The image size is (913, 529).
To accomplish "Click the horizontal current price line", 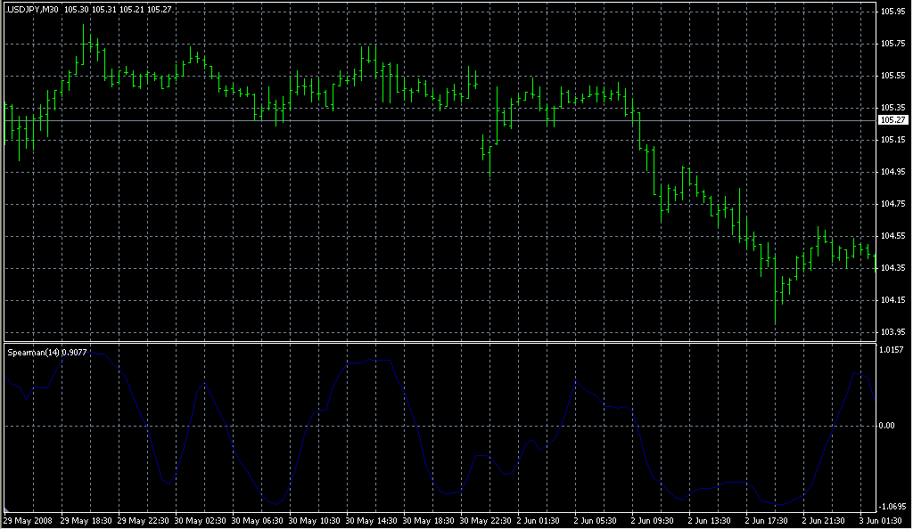I will tap(446, 119).
